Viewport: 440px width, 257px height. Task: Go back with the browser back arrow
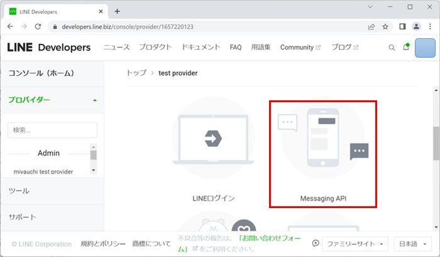11,26
